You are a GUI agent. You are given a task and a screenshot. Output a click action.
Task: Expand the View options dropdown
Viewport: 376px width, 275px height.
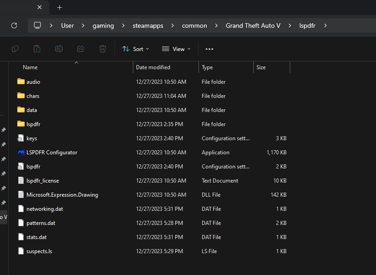point(176,49)
